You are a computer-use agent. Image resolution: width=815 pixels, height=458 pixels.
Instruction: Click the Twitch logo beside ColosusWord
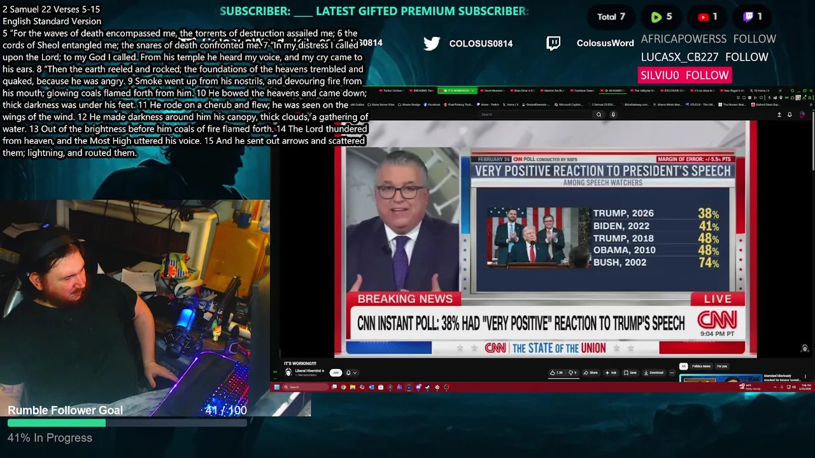(x=554, y=43)
